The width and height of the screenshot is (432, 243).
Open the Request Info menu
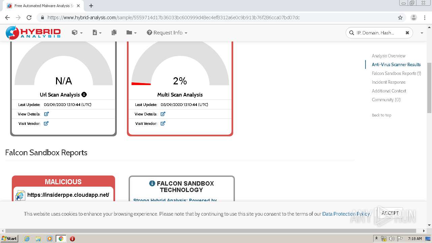coord(167,33)
